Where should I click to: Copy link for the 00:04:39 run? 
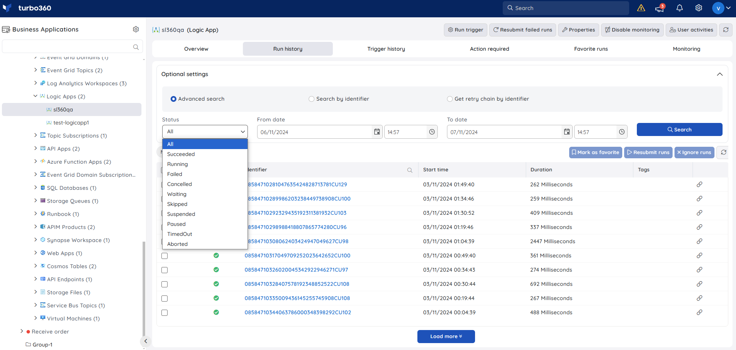[699, 312]
